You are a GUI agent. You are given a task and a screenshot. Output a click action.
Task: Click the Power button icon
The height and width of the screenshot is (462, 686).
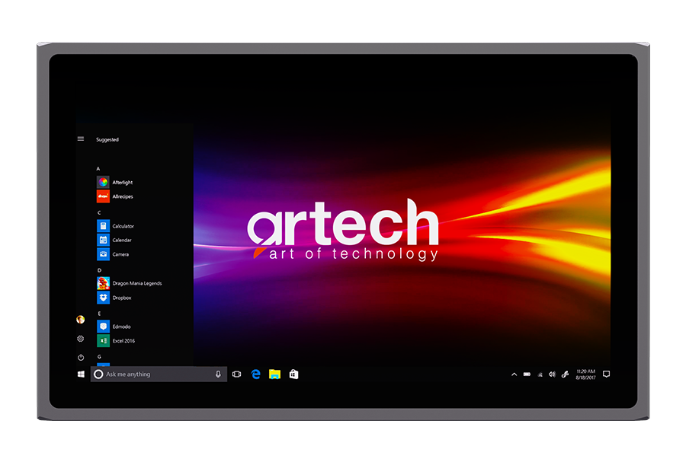[81, 357]
